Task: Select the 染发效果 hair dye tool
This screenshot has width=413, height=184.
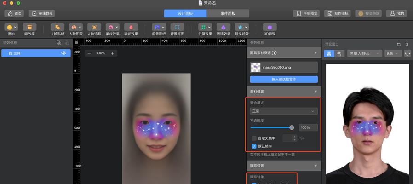Action: point(131,27)
